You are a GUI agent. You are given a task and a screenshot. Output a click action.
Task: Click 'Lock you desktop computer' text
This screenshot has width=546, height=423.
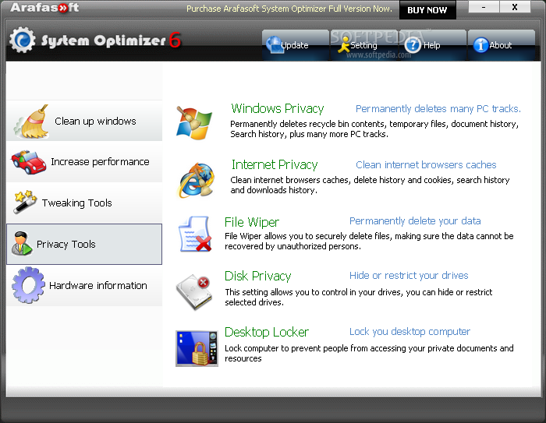tap(409, 332)
